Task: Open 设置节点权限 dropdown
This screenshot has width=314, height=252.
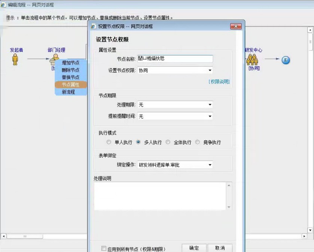Action: (210, 70)
